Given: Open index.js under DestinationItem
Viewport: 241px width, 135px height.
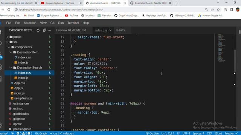Looking at the screenshot, I should (x=23, y=63).
